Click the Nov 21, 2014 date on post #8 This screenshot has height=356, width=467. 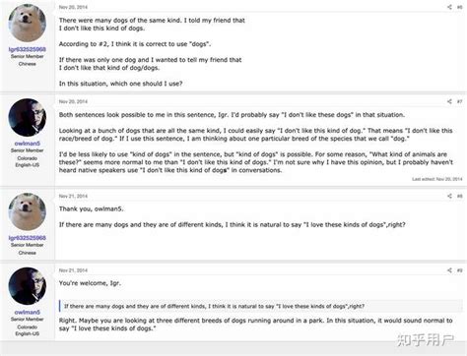73,196
